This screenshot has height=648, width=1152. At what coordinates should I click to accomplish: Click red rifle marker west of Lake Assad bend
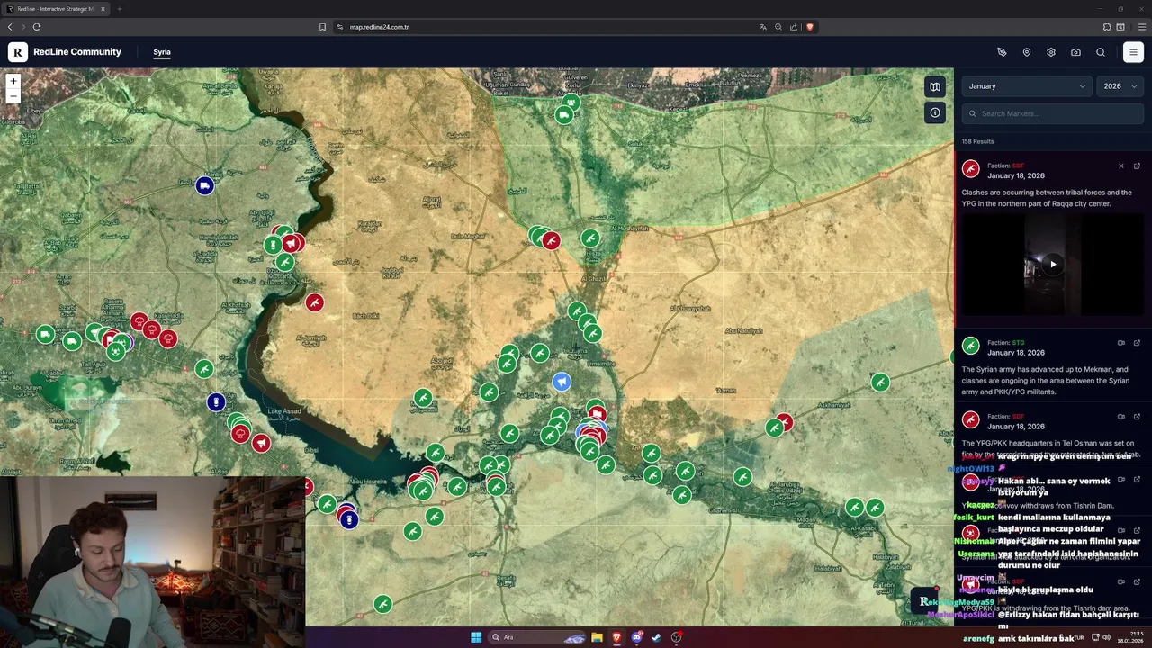click(x=314, y=302)
